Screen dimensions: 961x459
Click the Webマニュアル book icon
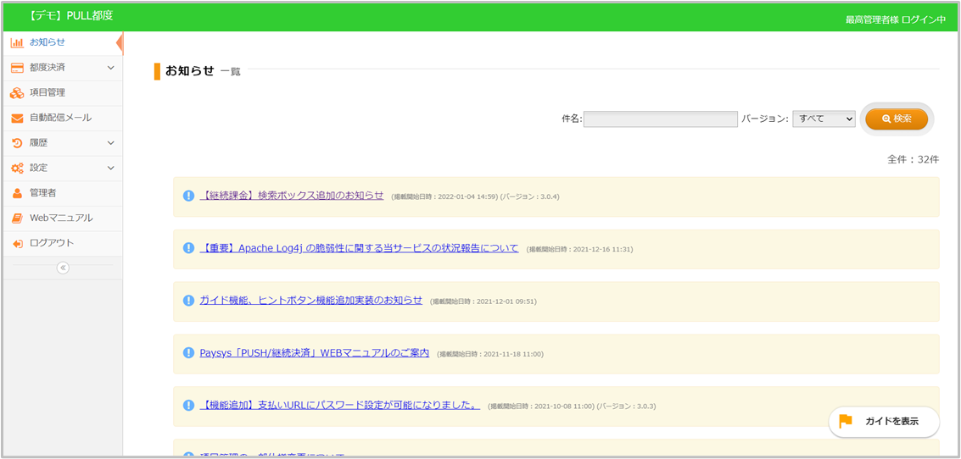[x=17, y=218]
